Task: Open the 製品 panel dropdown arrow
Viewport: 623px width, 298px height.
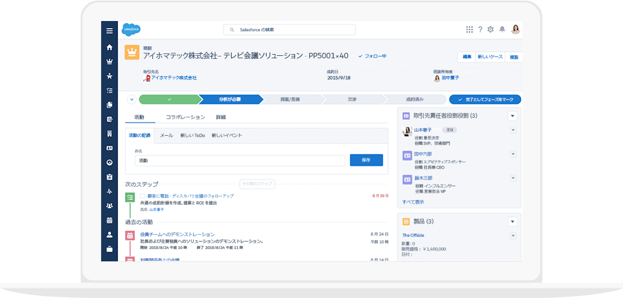Action: (512, 221)
